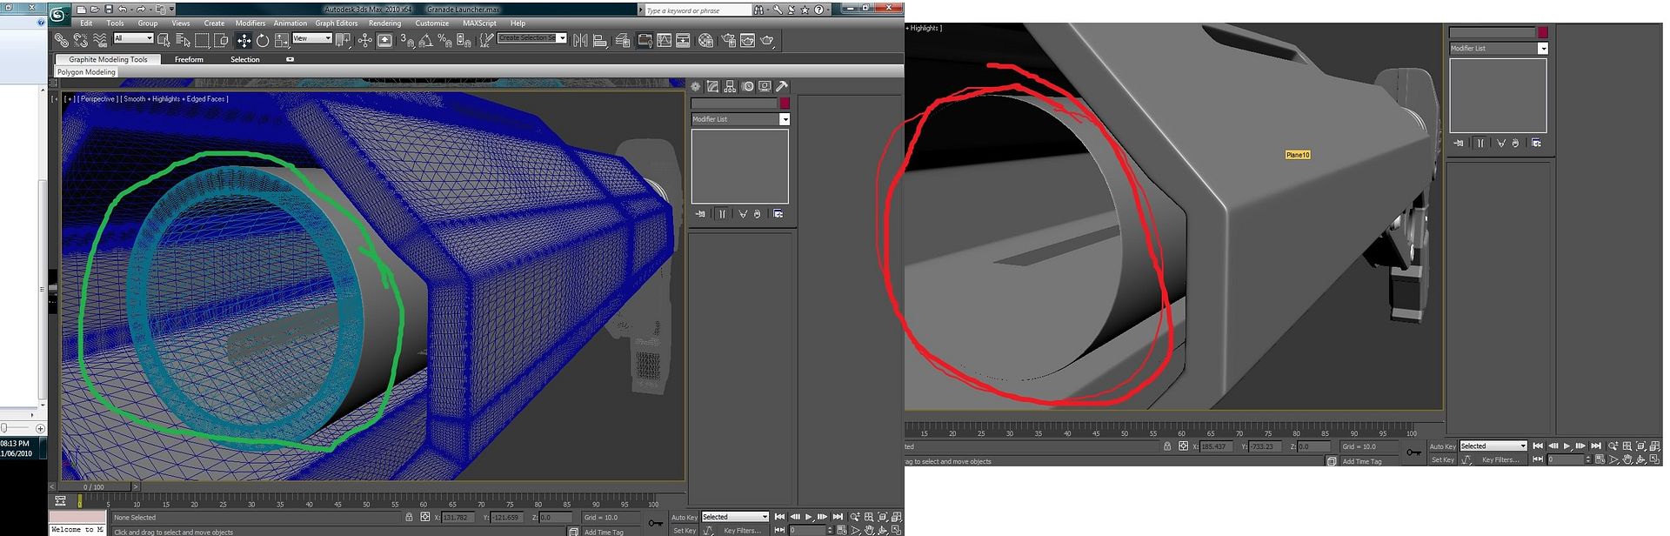The height and width of the screenshot is (536, 1670).
Task: Open Key Filters settings
Action: pos(741,530)
